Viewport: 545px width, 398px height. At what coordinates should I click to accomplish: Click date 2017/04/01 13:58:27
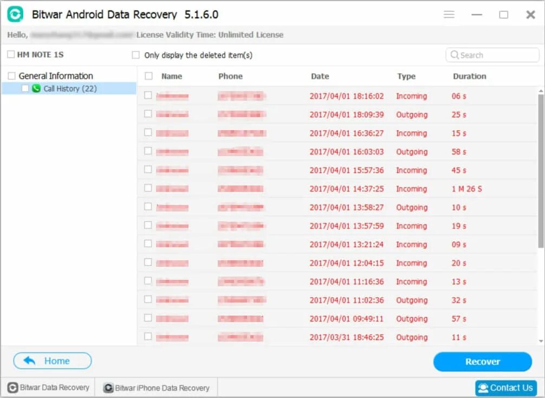point(347,207)
